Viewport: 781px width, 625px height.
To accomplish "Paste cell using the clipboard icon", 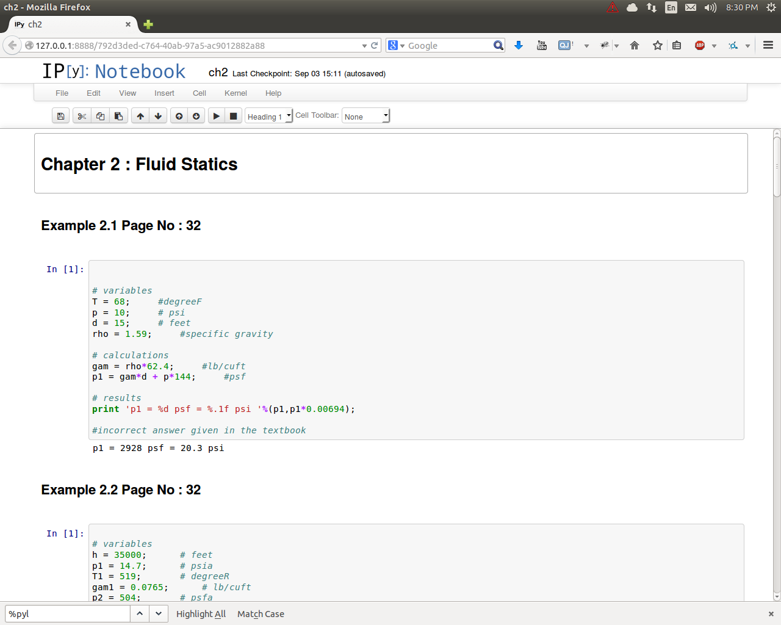I will 118,116.
